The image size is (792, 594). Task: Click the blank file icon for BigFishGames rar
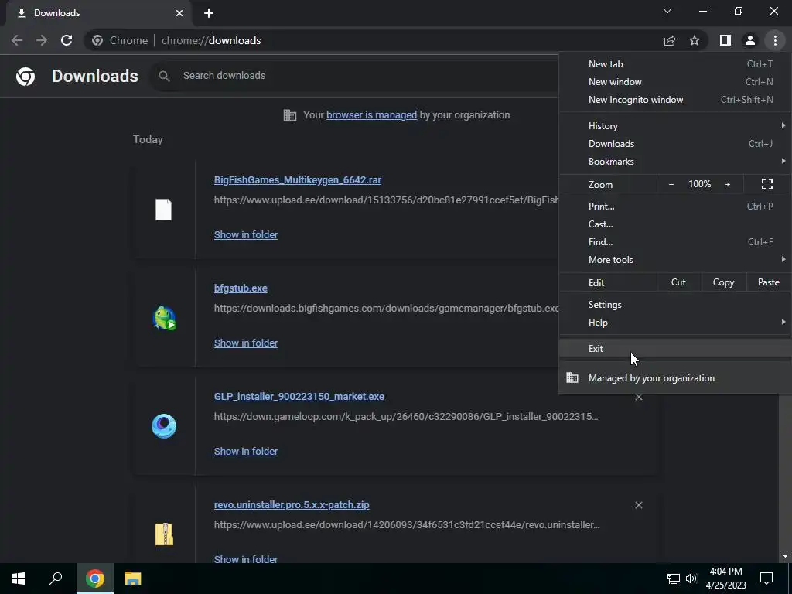pyautogui.click(x=163, y=209)
